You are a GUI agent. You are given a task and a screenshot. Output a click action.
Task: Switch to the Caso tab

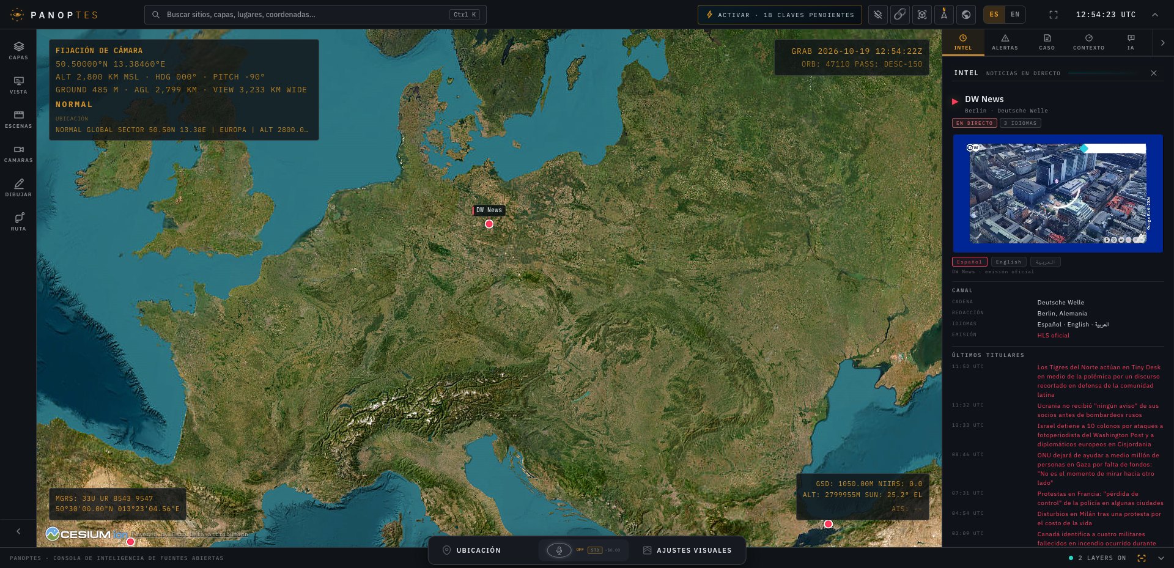point(1047,42)
